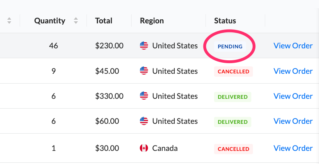
Task: Click the US flag in the $45.00 row
Action: 144,71
